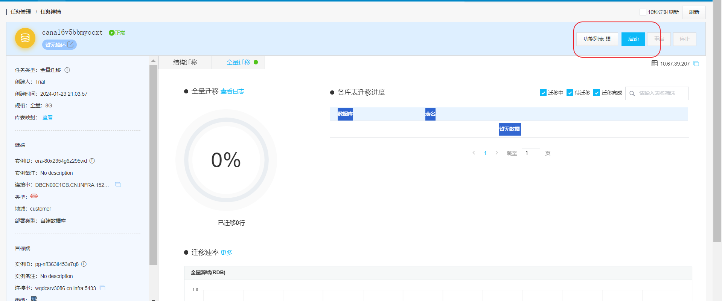Focus the table name filter input
722x301 pixels.
point(657,93)
